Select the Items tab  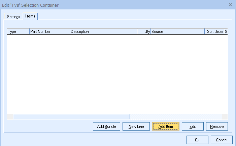[x=30, y=16]
